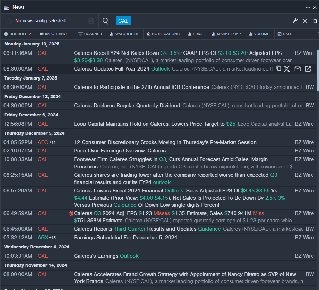The height and width of the screenshot is (290, 319).
Task: Open Caleres Declares Regular Quarterly Dividend story
Action: 127,106
